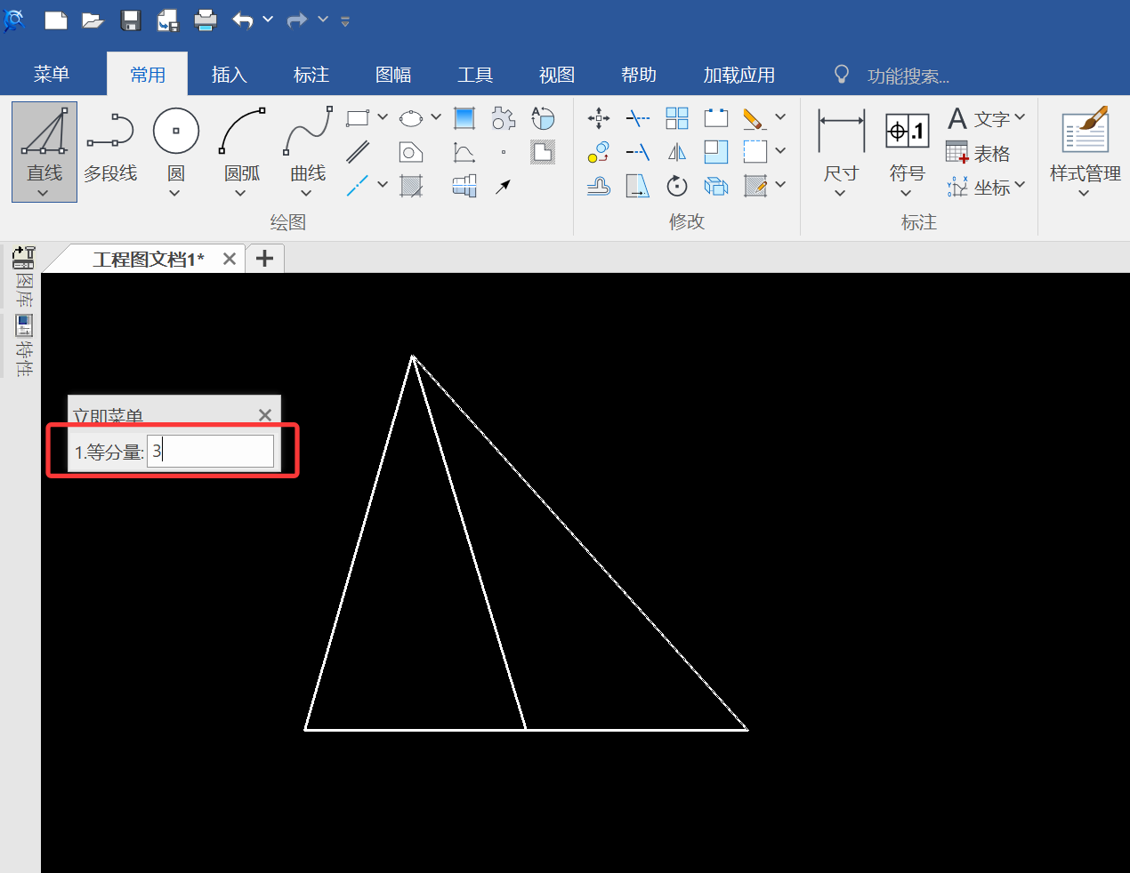The height and width of the screenshot is (873, 1130).
Task: Expand the eraser tool dropdown arrow
Action: click(780, 116)
